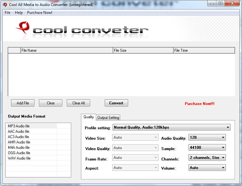Image resolution: width=242 pixels, height=186 pixels.
Task: Switch to the Quality tab
Action: (x=89, y=117)
